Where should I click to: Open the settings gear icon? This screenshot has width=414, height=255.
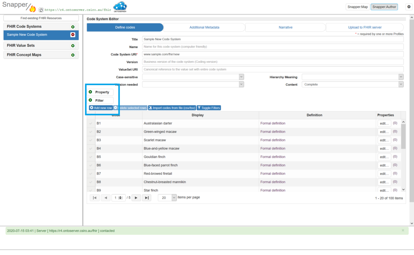pyautogui.click(x=408, y=7)
